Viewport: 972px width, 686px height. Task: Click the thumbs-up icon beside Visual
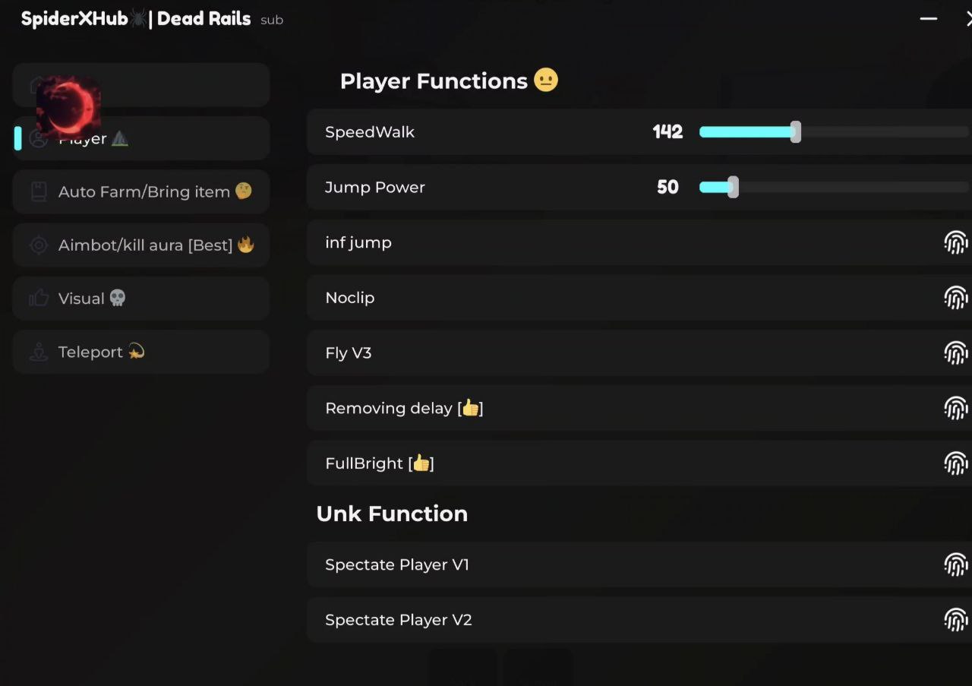(38, 299)
